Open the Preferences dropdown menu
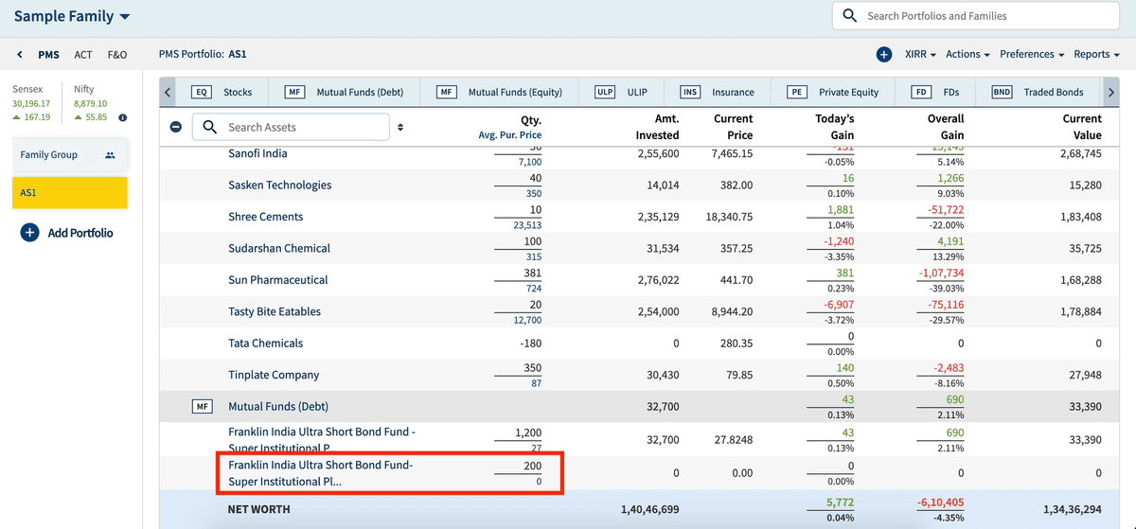Image resolution: width=1136 pixels, height=529 pixels. click(1032, 55)
